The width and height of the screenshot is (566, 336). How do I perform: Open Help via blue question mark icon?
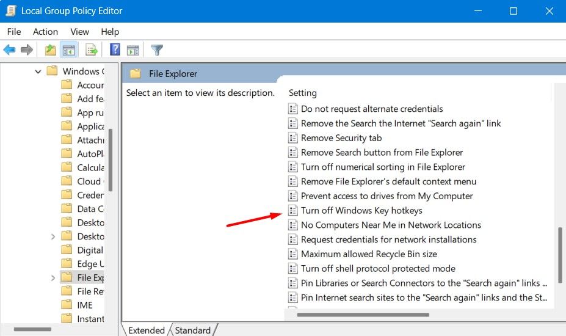(115, 49)
